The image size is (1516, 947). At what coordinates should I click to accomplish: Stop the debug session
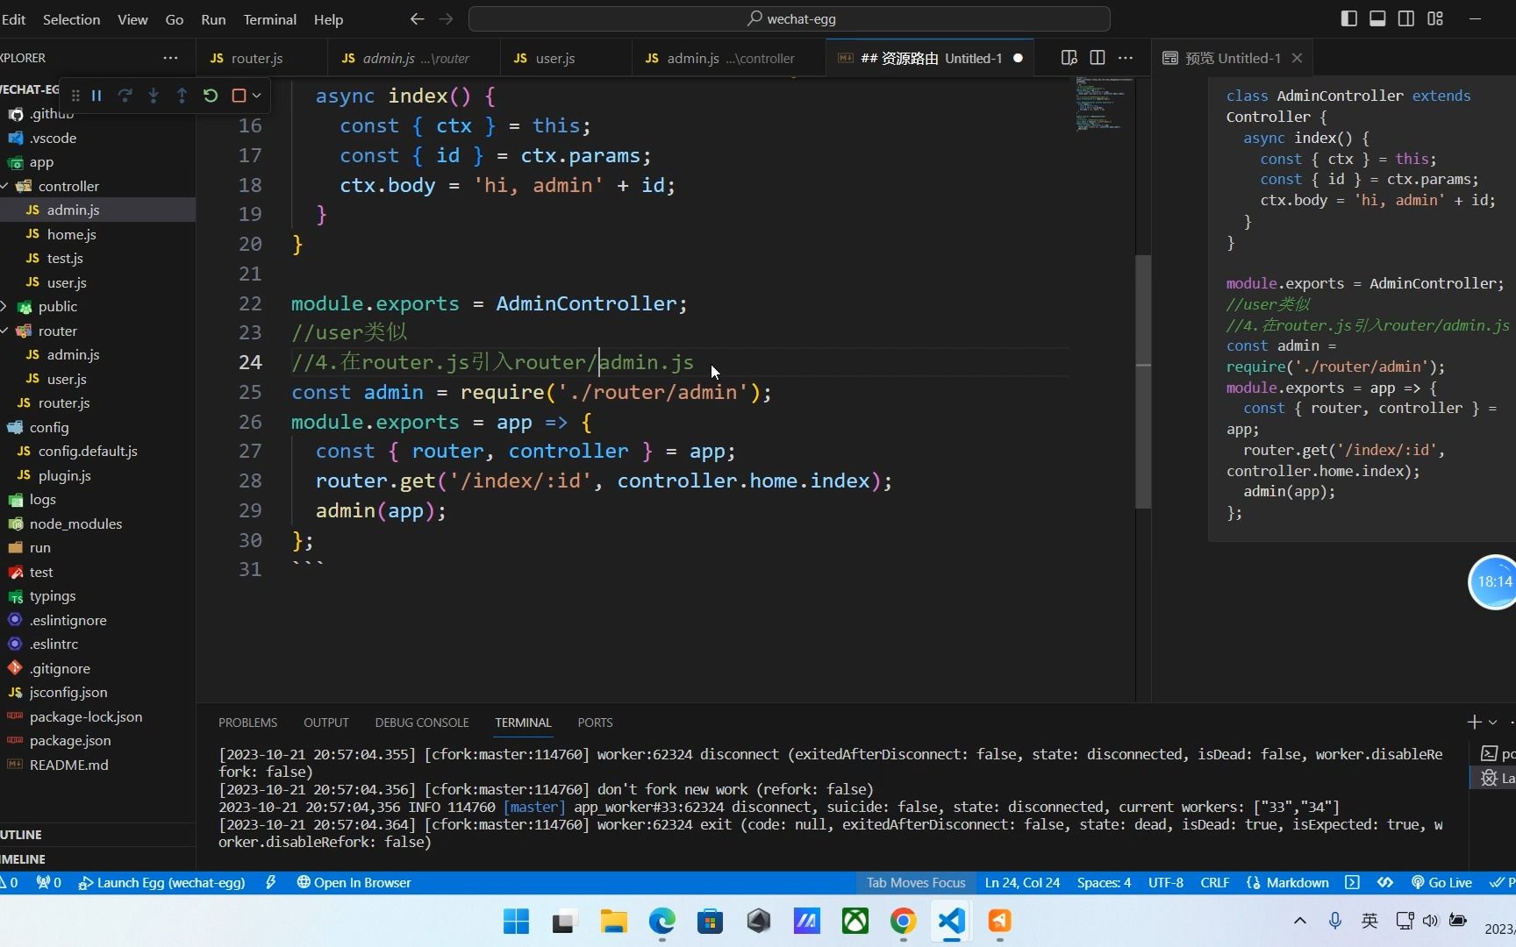(x=238, y=96)
